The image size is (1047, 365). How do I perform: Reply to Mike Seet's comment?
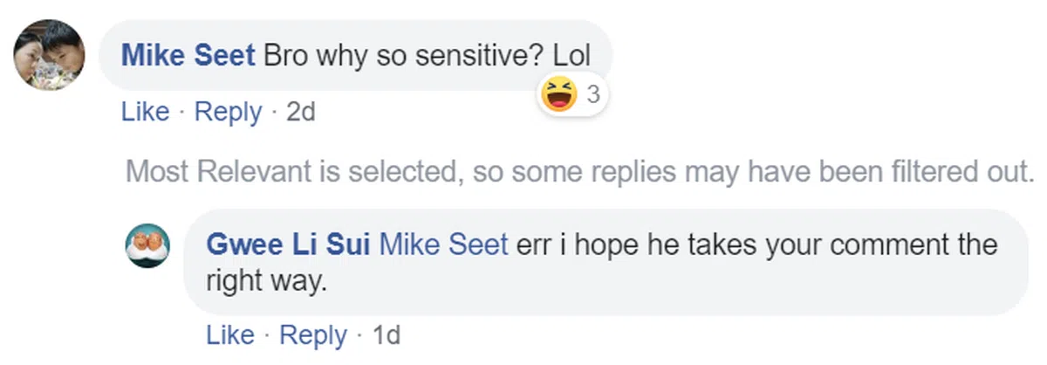click(228, 113)
